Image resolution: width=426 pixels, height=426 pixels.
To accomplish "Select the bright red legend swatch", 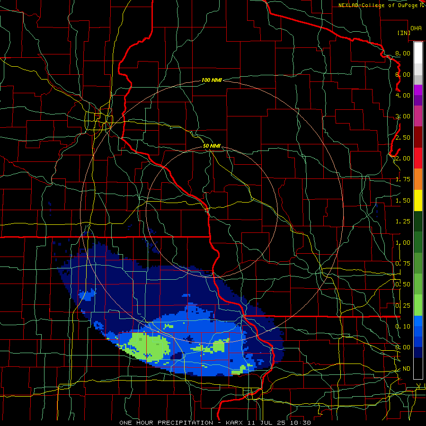I will 418,159.
